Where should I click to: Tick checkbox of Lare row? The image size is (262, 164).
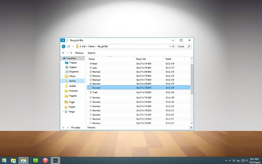point(91,68)
